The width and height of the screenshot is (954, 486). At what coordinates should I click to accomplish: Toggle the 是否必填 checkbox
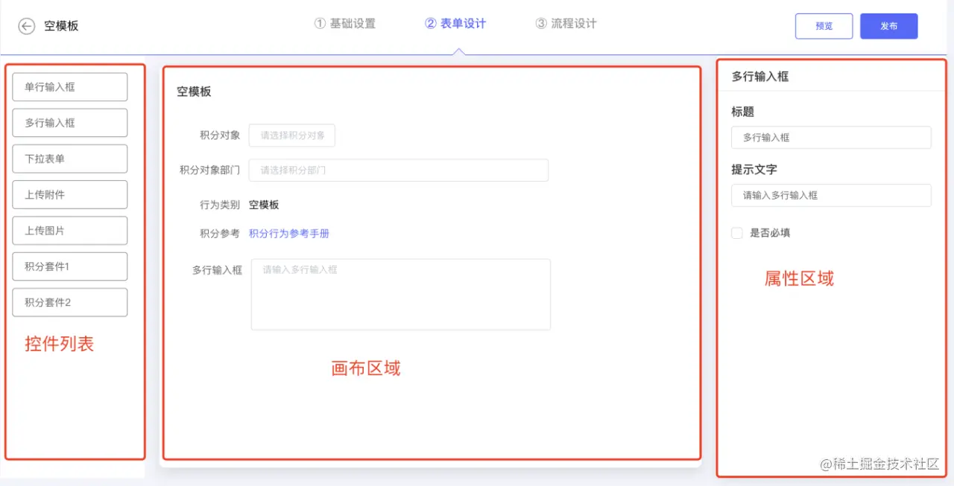[737, 233]
